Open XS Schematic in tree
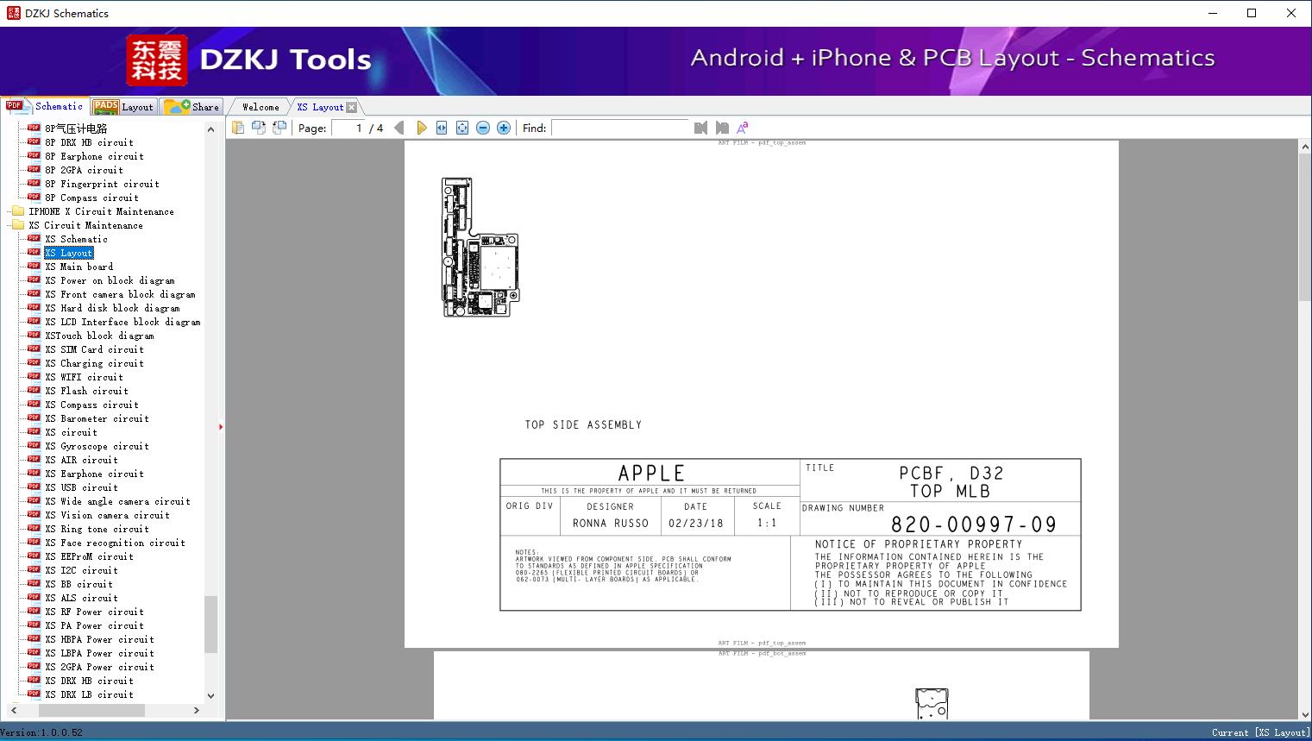Viewport: 1312px width, 741px height. tap(76, 239)
